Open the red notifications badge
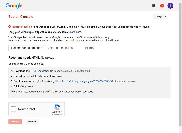 click(162, 6)
